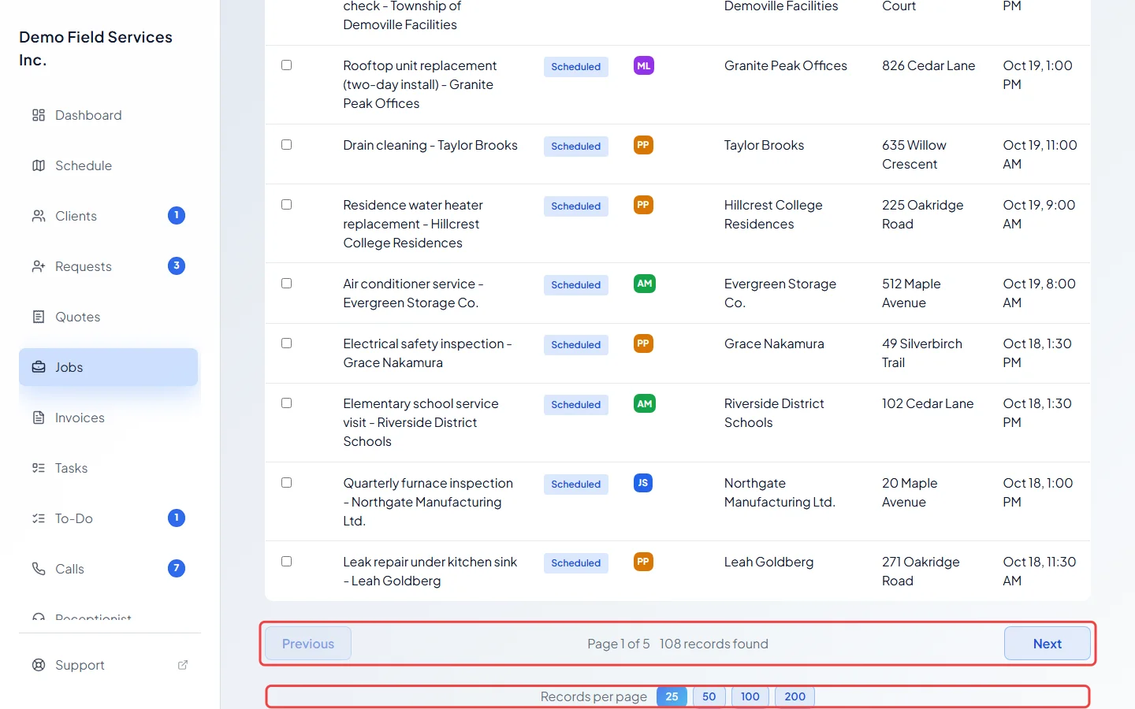Click client name 'Grace Nakamura'
The height and width of the screenshot is (709, 1135).
[x=774, y=343]
